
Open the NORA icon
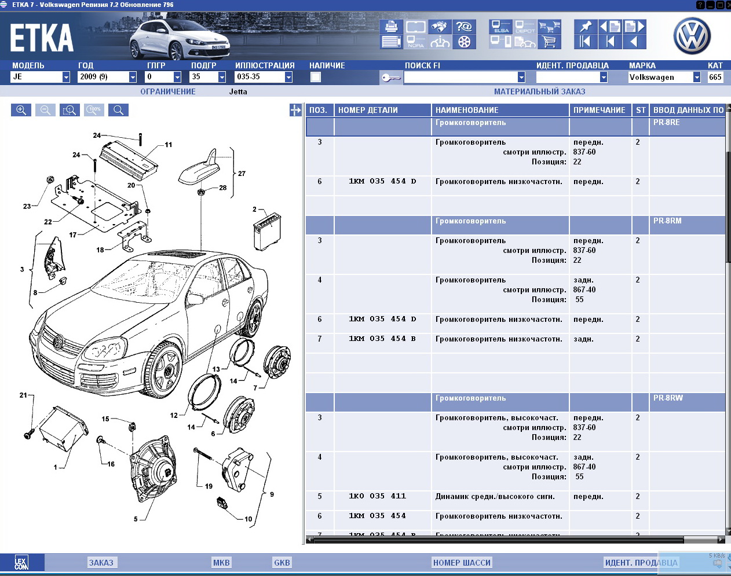[x=416, y=42]
